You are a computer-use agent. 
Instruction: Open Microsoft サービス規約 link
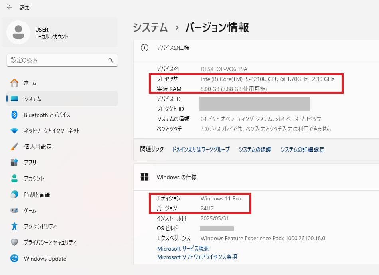183,248
